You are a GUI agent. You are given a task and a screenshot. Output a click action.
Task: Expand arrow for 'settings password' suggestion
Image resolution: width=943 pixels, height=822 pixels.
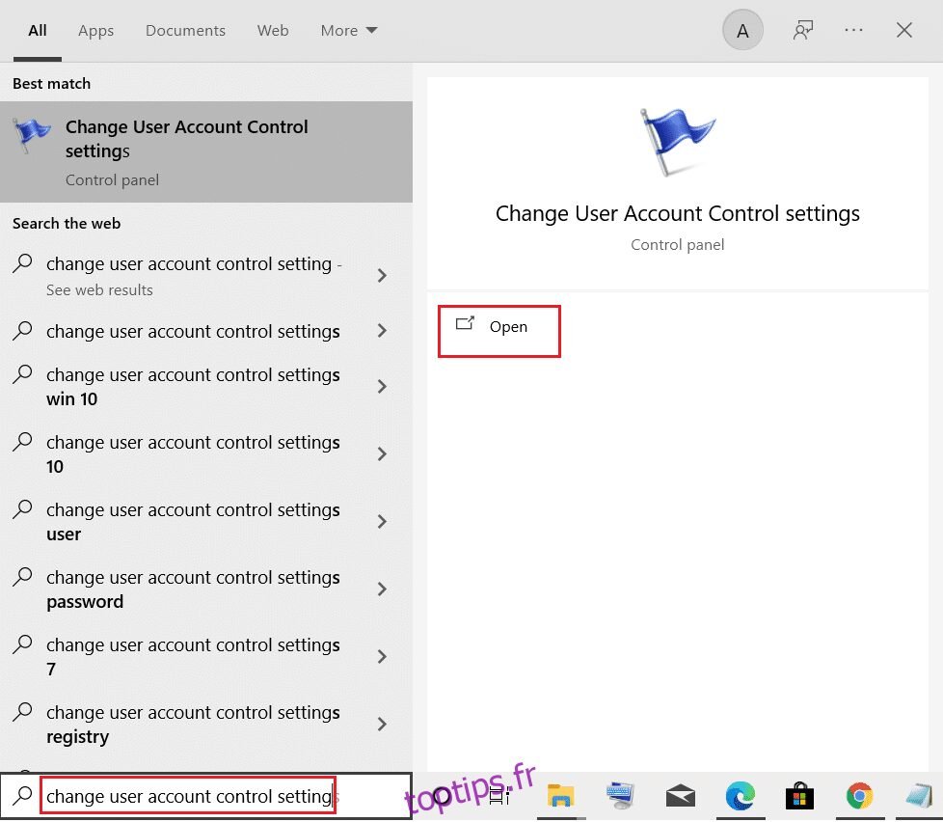pos(382,589)
